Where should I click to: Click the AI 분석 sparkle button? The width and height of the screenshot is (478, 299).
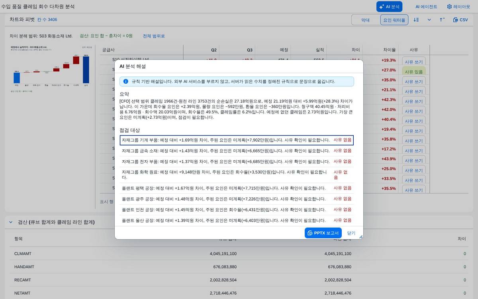point(389,6)
